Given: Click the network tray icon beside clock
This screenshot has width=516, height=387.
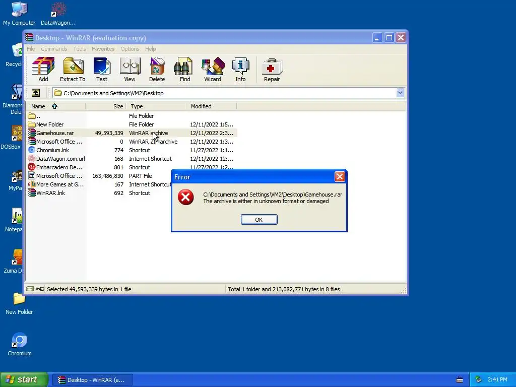Looking at the screenshot, I should pyautogui.click(x=478, y=379).
